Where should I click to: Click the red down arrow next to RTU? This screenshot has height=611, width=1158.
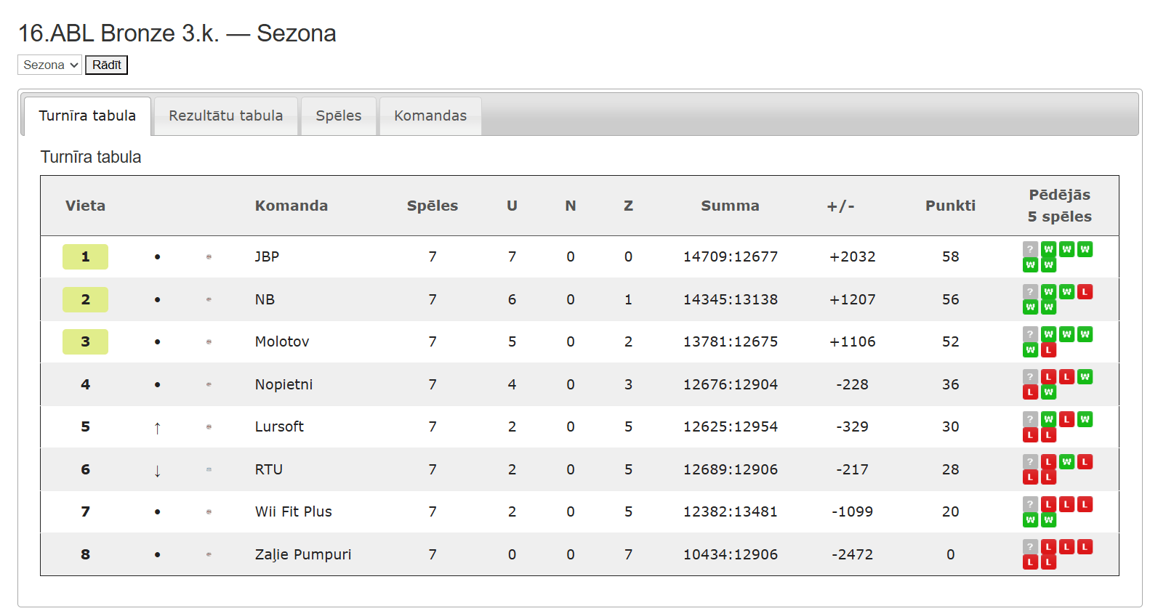[157, 471]
